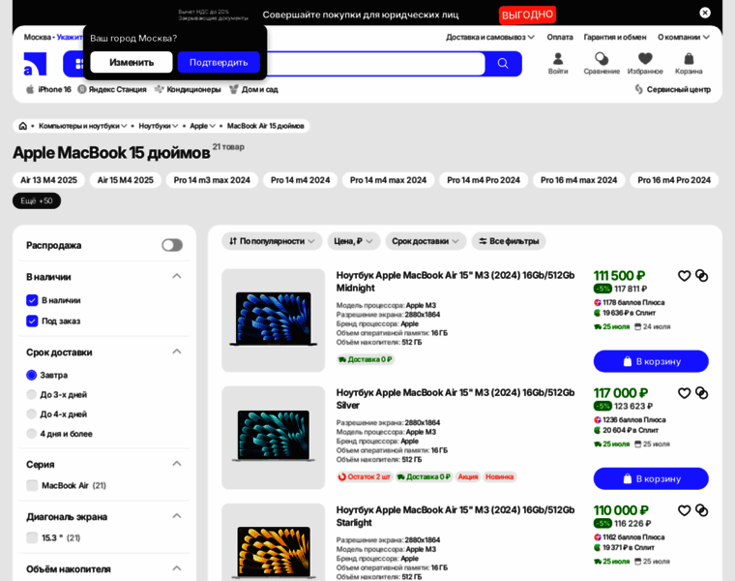Select 4 дня и более radio
The width and height of the screenshot is (735, 581).
click(31, 434)
